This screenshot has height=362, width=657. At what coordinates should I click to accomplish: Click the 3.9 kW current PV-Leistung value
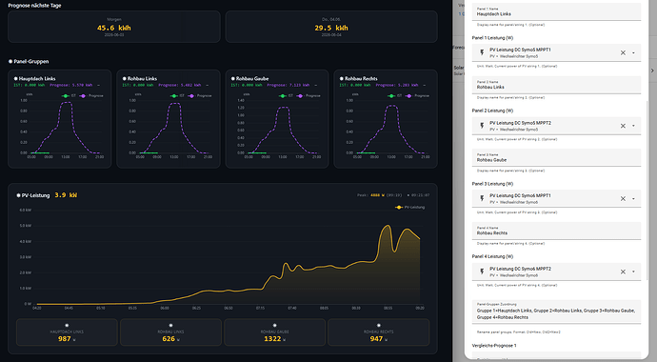[66, 195]
